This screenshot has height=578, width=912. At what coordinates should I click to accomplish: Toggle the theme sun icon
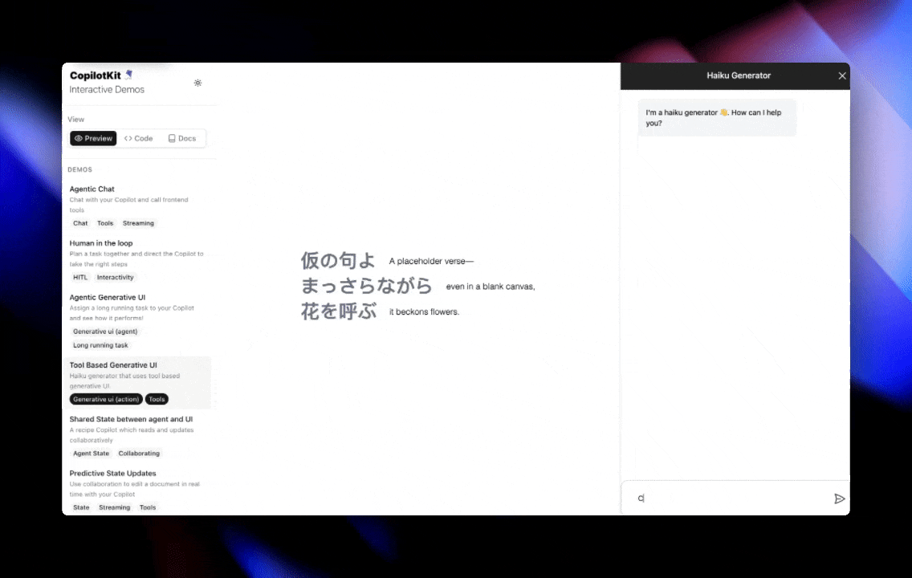pos(197,83)
